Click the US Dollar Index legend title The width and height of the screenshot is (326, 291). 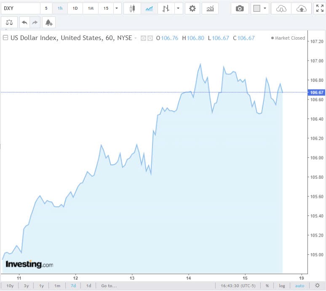click(x=71, y=38)
